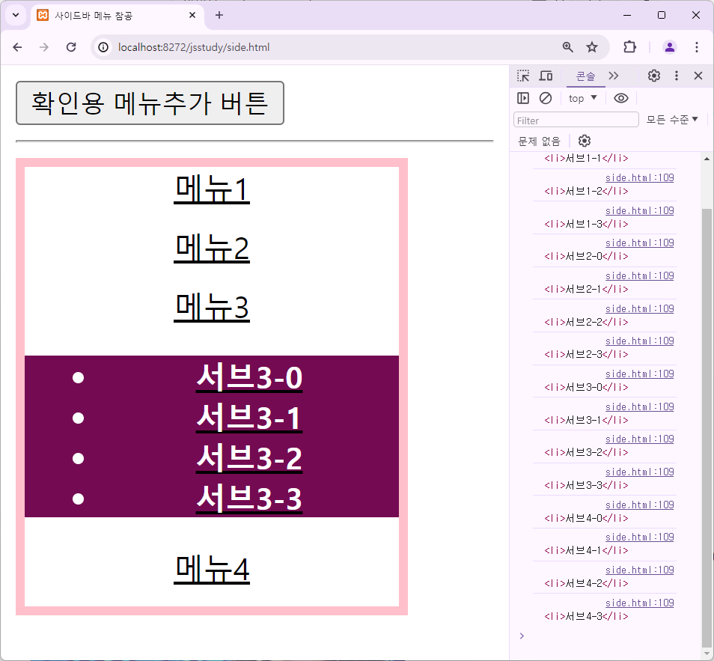Open side.html:109 link above 서브1-2 log
Image resolution: width=714 pixels, height=661 pixels.
click(639, 177)
